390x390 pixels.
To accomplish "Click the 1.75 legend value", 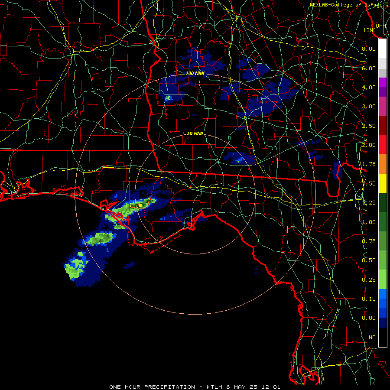I will click(x=369, y=164).
